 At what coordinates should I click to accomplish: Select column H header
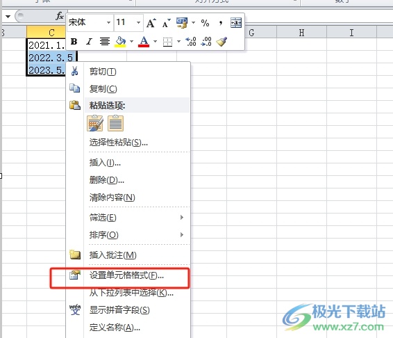pyautogui.click(x=302, y=33)
